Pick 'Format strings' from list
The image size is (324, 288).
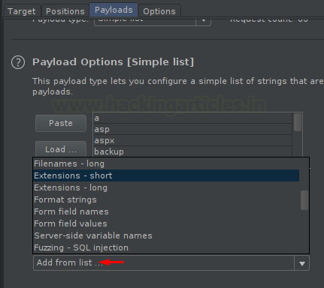click(x=166, y=199)
